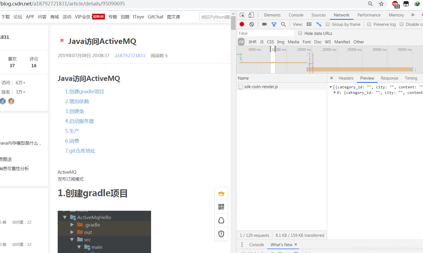Switch to large request rows view

pyautogui.click(x=309, y=24)
